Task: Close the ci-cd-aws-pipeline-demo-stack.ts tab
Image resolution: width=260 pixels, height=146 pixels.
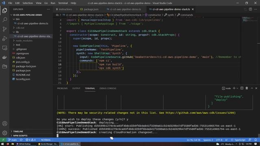Action: point(193,9)
